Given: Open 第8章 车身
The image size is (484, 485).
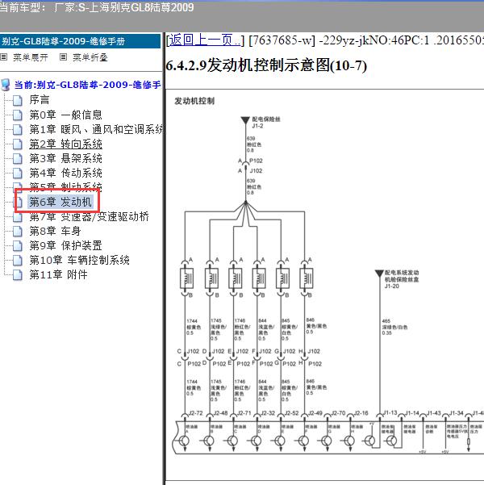Looking at the screenshot, I should (x=55, y=231).
